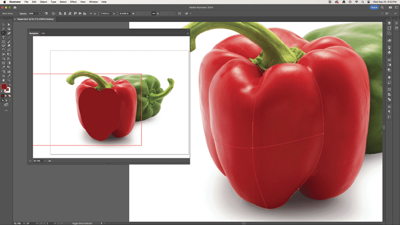The height and width of the screenshot is (225, 400).
Task: Select the Direct Selection tool
Action: (x=9, y=24)
